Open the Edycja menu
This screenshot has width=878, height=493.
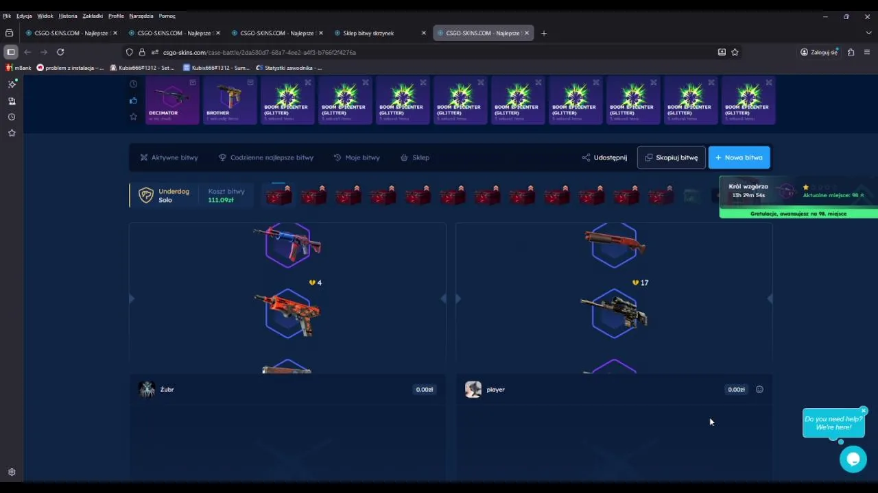point(25,16)
